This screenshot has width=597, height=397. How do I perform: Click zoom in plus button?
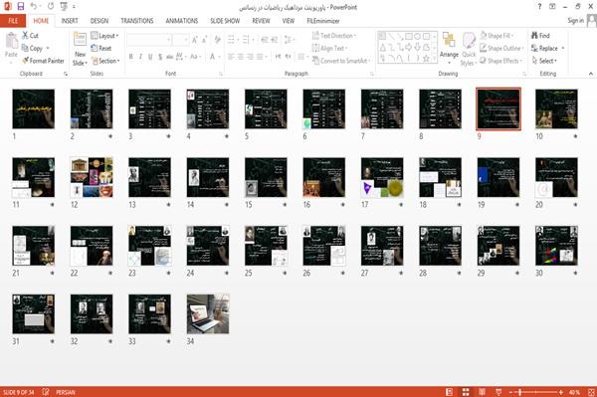point(561,392)
